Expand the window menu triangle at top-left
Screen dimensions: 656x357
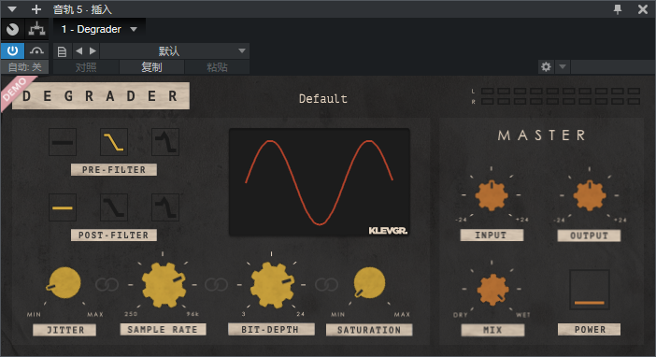(x=12, y=8)
